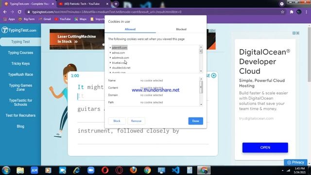Click the browser forward arrow

click(12, 12)
